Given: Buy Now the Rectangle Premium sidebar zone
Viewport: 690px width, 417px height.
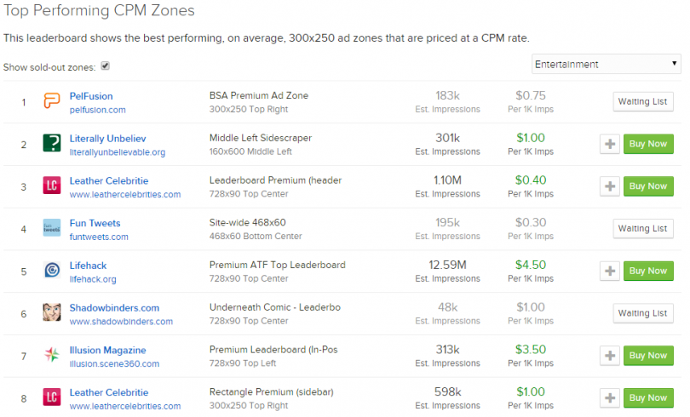Looking at the screenshot, I should (648, 398).
